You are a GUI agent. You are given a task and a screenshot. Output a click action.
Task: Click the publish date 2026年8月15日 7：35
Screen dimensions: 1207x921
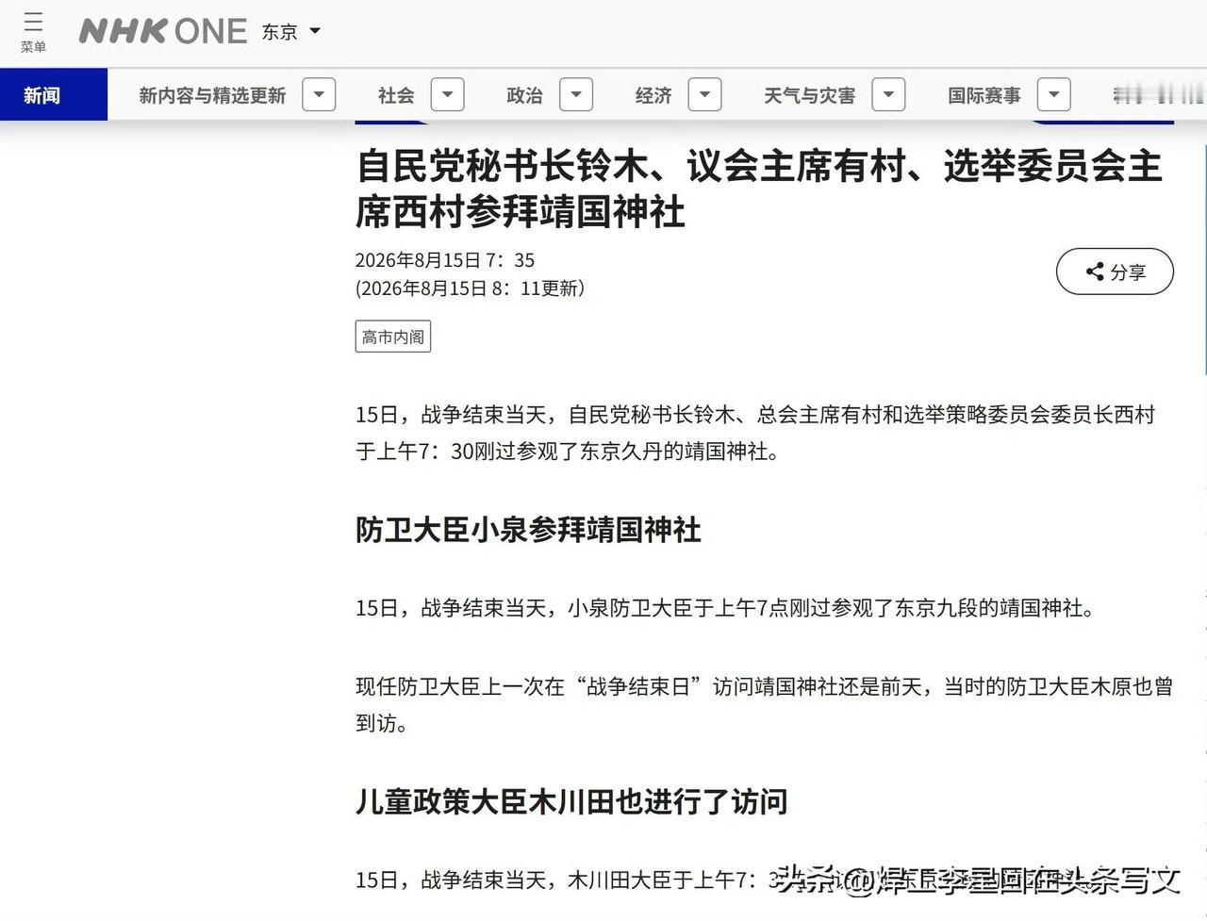445,260
